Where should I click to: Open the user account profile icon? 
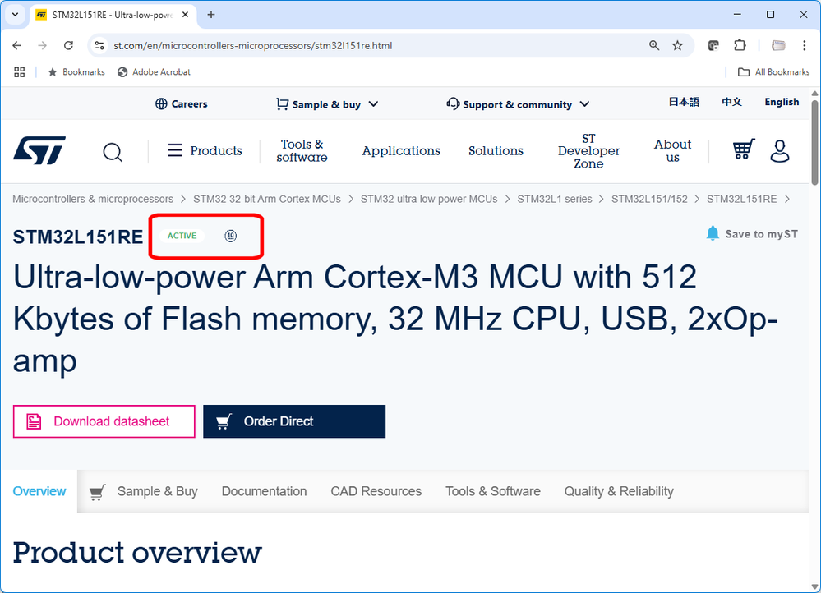point(780,151)
